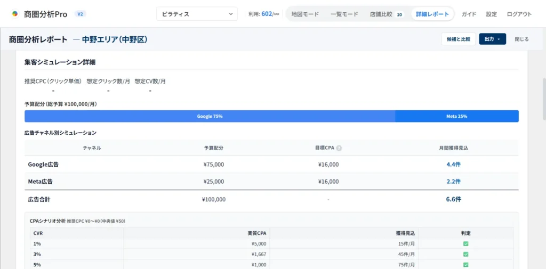
Task: Click the ログアウト link
Action: [519, 14]
